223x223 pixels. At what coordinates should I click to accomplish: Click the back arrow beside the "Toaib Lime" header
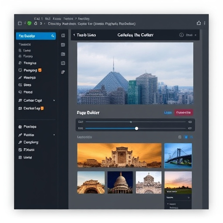tap(74, 35)
